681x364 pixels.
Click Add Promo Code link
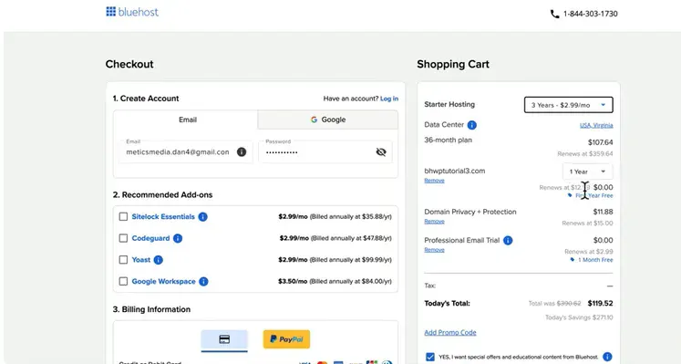[450, 333]
